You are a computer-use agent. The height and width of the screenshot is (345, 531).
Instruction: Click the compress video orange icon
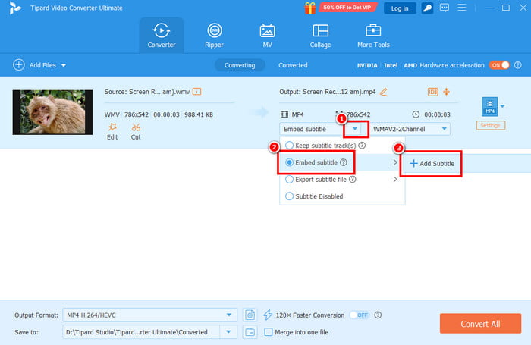click(447, 92)
